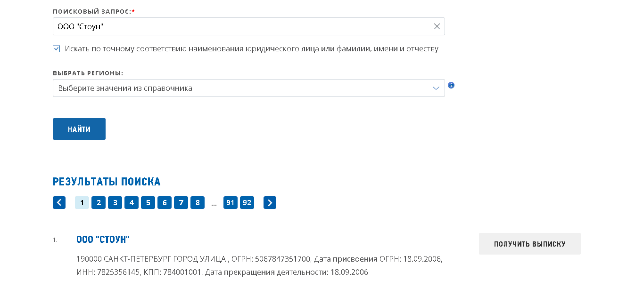Click into the search query input field
This screenshot has width=627, height=288.
240,27
